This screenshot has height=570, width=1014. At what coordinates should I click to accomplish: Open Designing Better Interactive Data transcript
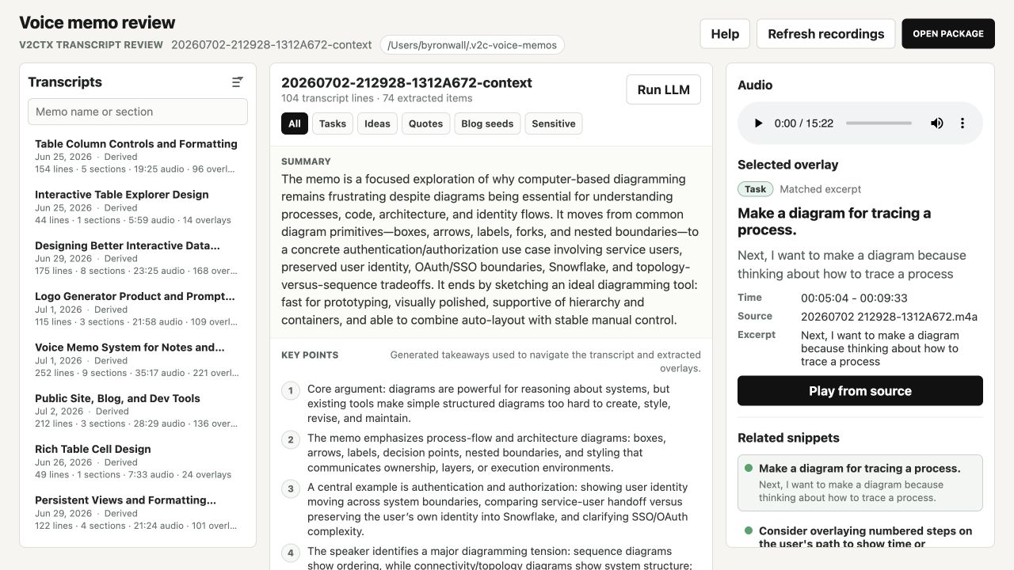point(138,257)
